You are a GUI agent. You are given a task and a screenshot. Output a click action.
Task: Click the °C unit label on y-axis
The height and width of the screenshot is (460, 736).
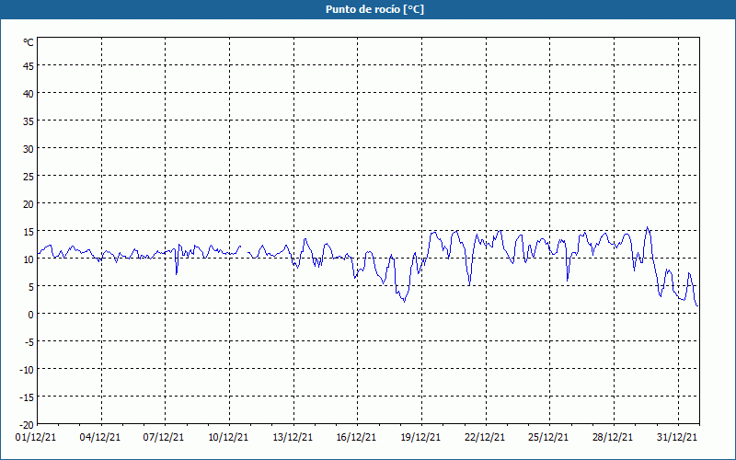pyautogui.click(x=29, y=42)
